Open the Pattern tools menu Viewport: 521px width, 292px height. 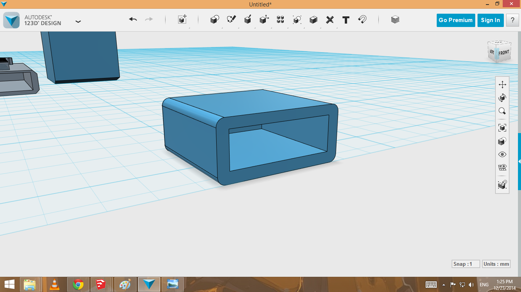pyautogui.click(x=280, y=20)
